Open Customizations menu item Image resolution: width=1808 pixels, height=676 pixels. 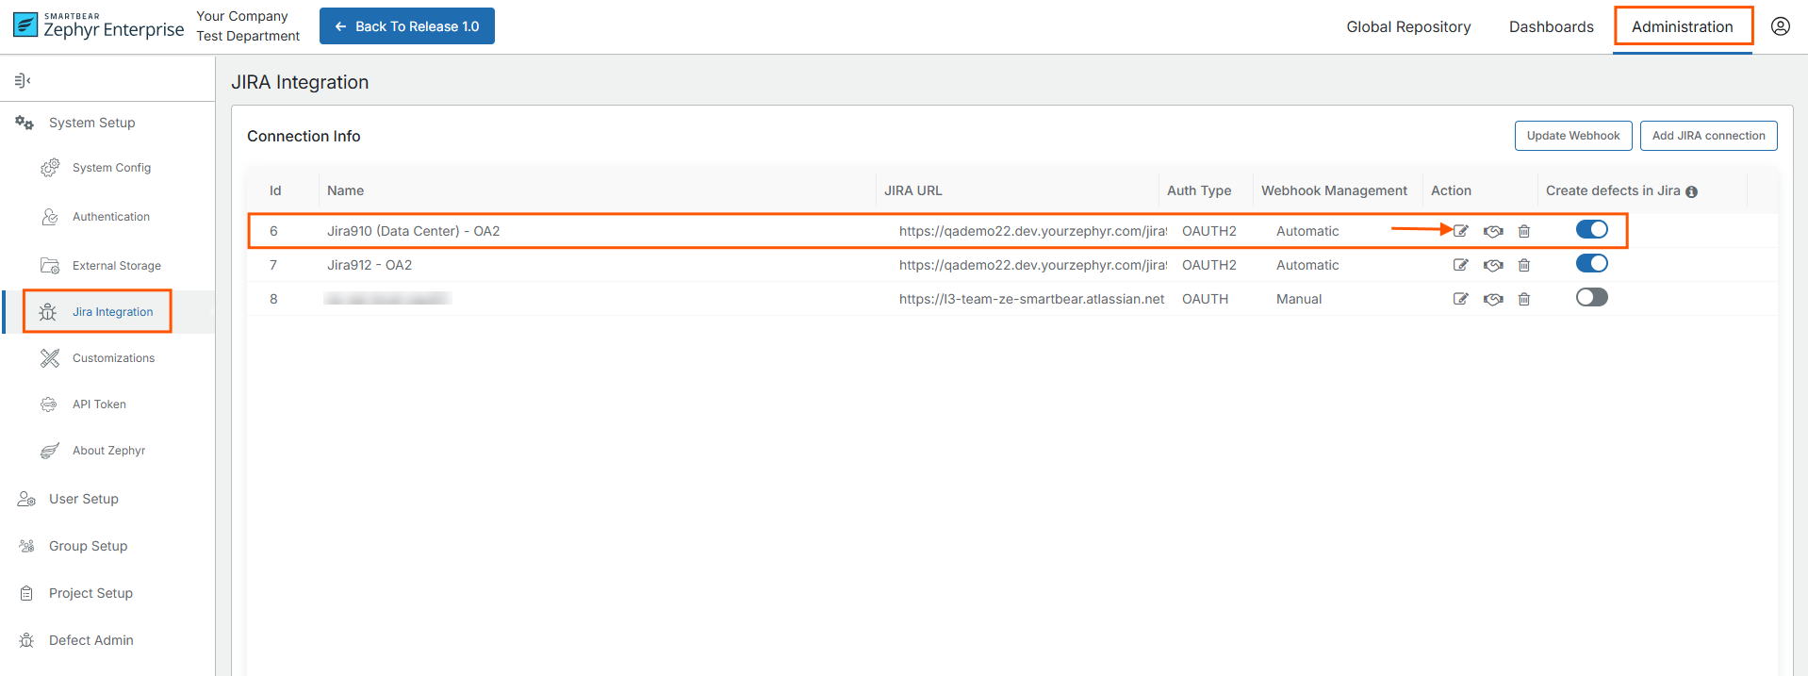(113, 358)
